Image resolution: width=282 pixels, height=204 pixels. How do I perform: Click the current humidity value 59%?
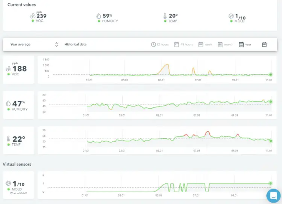click(108, 16)
